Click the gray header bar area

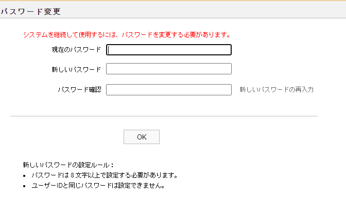(x=173, y=10)
